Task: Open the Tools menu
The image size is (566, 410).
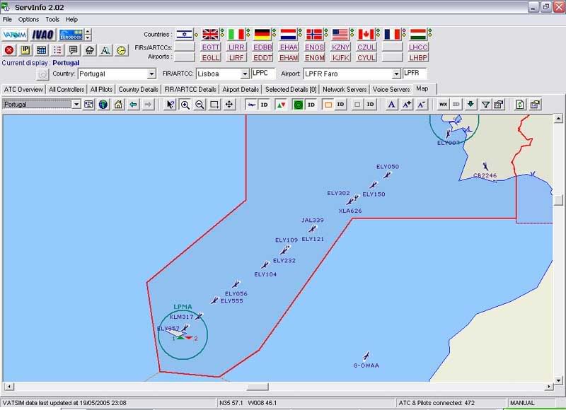Action: tap(52, 19)
